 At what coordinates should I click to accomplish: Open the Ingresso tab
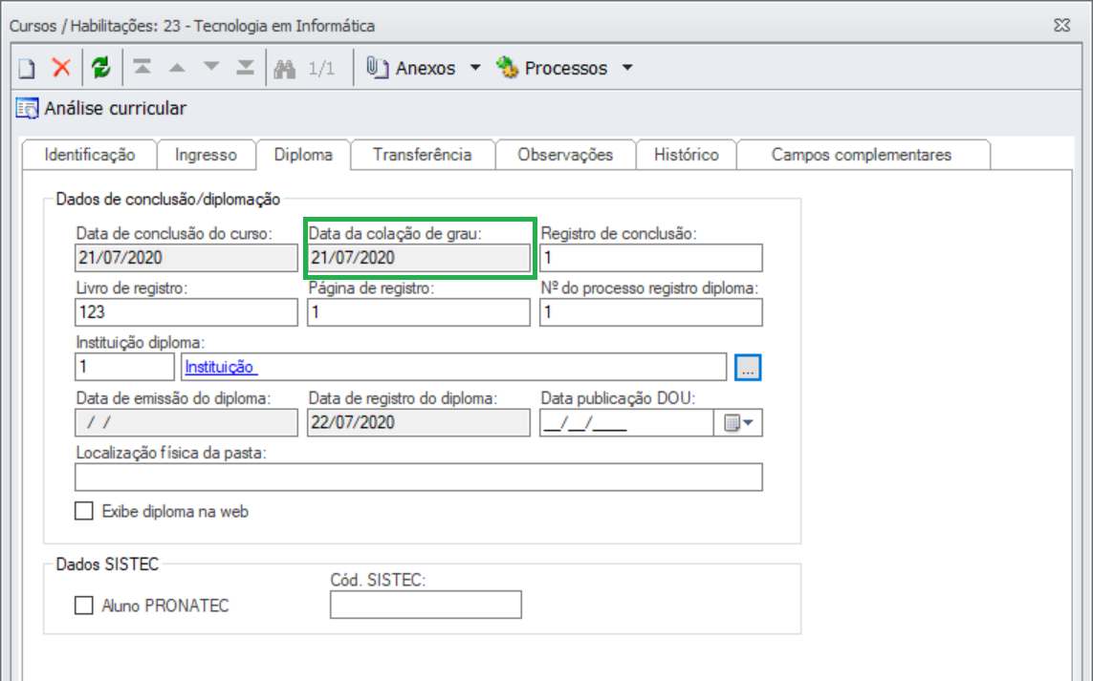206,155
